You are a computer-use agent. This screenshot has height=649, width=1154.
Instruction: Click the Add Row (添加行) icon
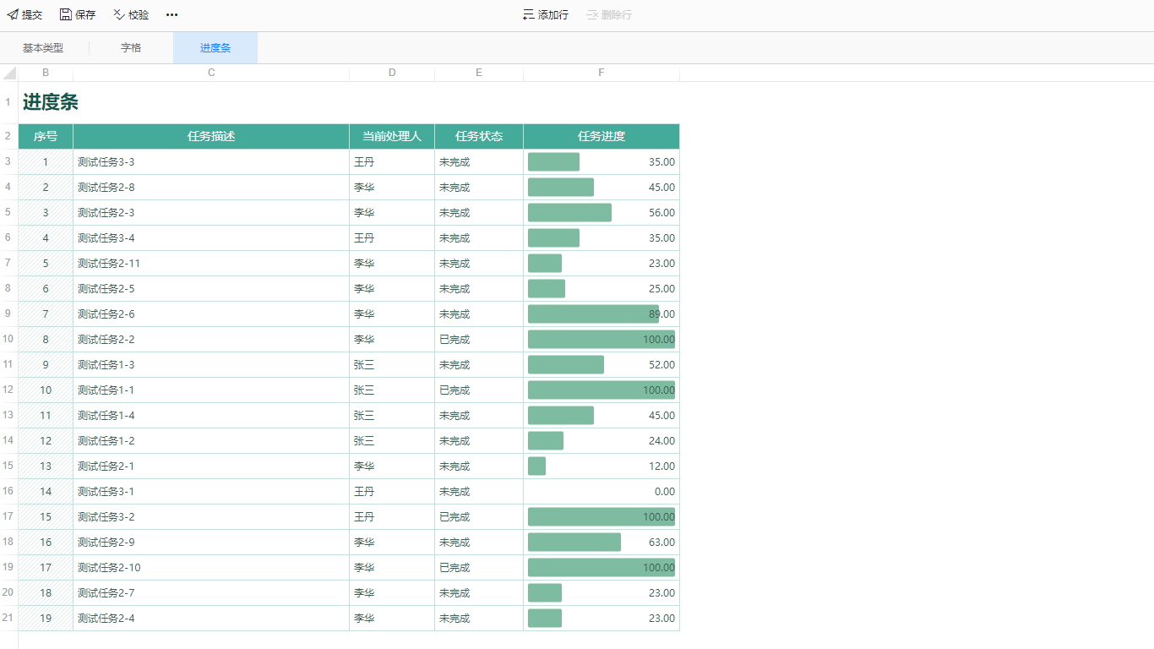tap(529, 15)
